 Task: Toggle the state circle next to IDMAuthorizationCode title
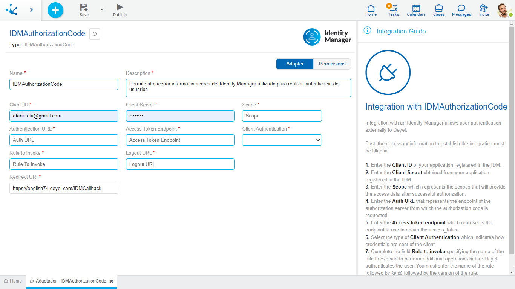pyautogui.click(x=95, y=34)
